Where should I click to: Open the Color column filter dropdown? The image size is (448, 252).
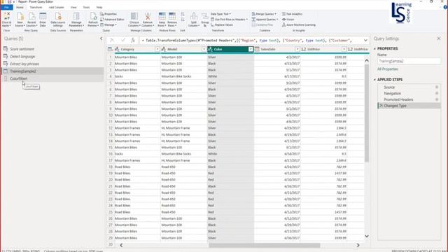click(251, 50)
